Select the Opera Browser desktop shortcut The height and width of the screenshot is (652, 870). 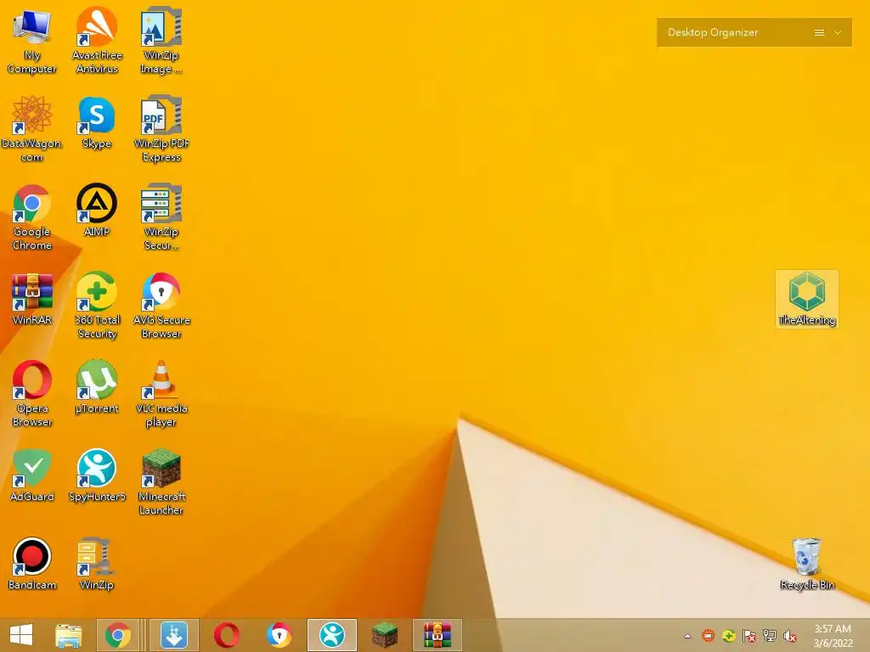point(32,394)
